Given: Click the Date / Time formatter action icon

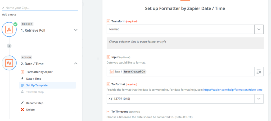Looking at the screenshot, I should (x=9, y=63).
